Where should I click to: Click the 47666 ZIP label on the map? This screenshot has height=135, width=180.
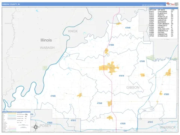point(111,45)
